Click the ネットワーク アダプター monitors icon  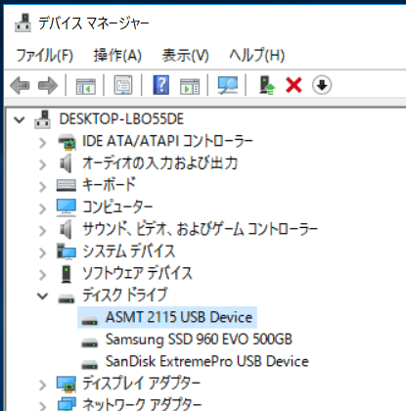pyautogui.click(x=67, y=404)
